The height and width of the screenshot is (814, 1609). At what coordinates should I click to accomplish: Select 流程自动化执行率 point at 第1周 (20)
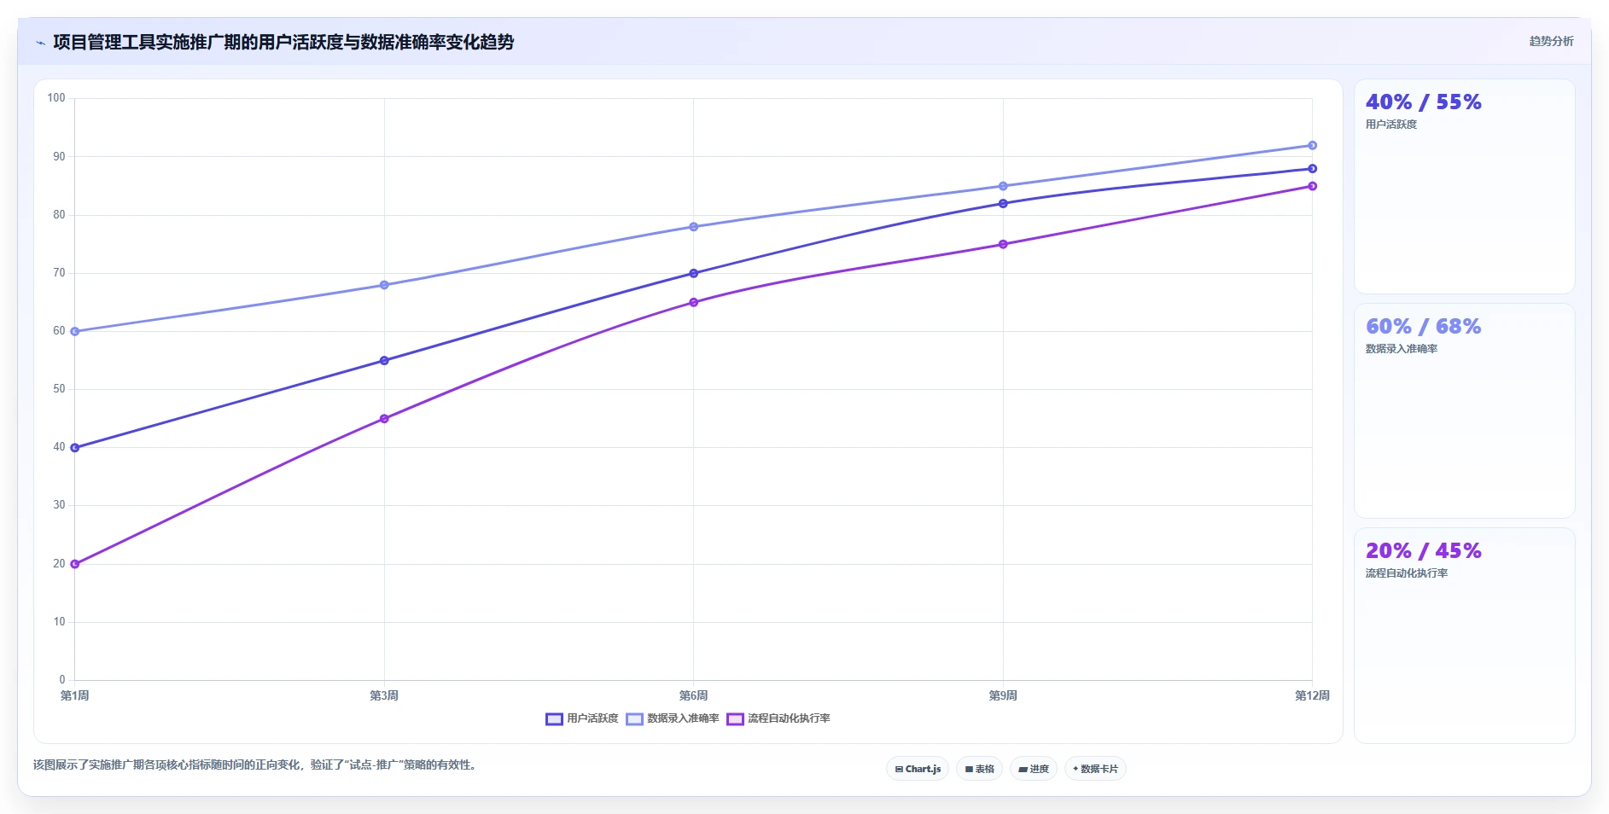pyautogui.click(x=75, y=564)
